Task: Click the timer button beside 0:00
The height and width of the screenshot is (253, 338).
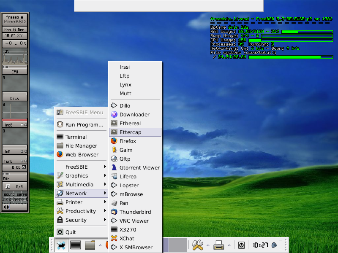Action: (24, 167)
